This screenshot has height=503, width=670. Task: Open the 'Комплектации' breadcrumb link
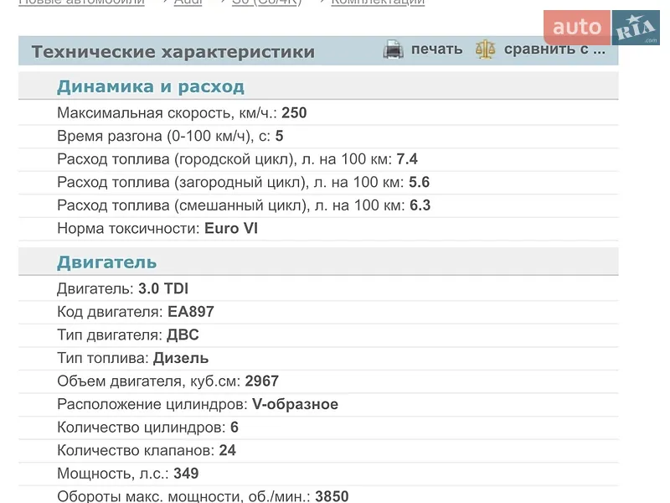point(379,3)
